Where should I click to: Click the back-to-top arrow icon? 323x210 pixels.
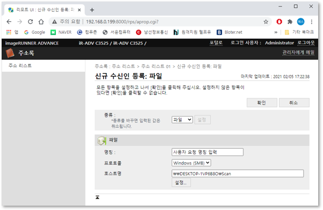coord(97,197)
